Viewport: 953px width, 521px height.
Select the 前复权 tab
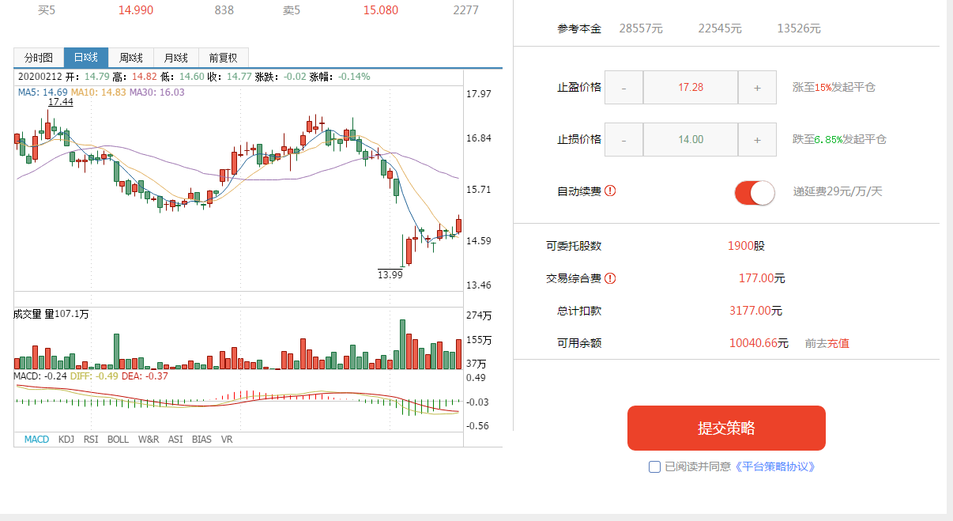224,58
